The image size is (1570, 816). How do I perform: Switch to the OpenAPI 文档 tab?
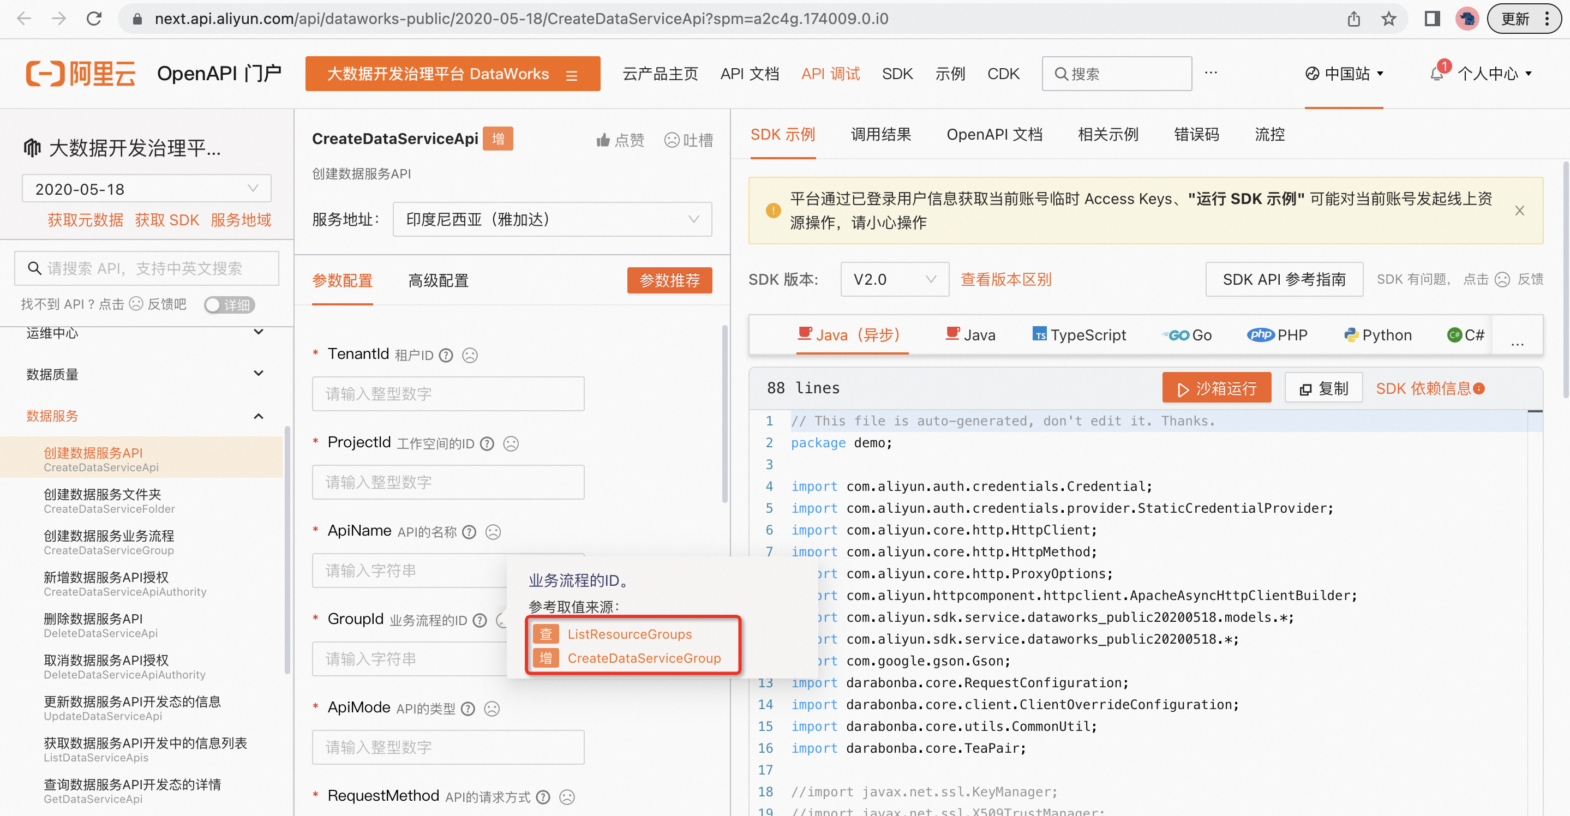point(994,135)
